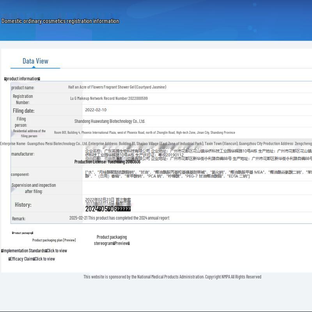Preview the product packaging plan
312x312 pixels.
click(54, 240)
